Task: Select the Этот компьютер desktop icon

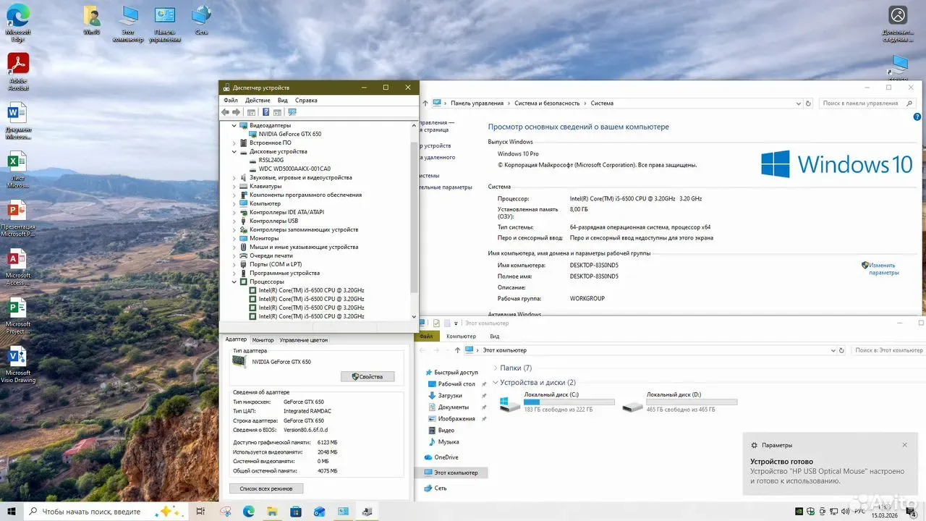Action: coord(129,24)
